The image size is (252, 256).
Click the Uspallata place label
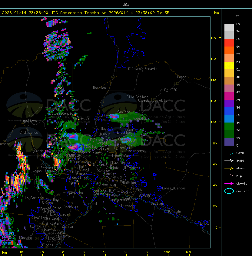tap(28, 121)
